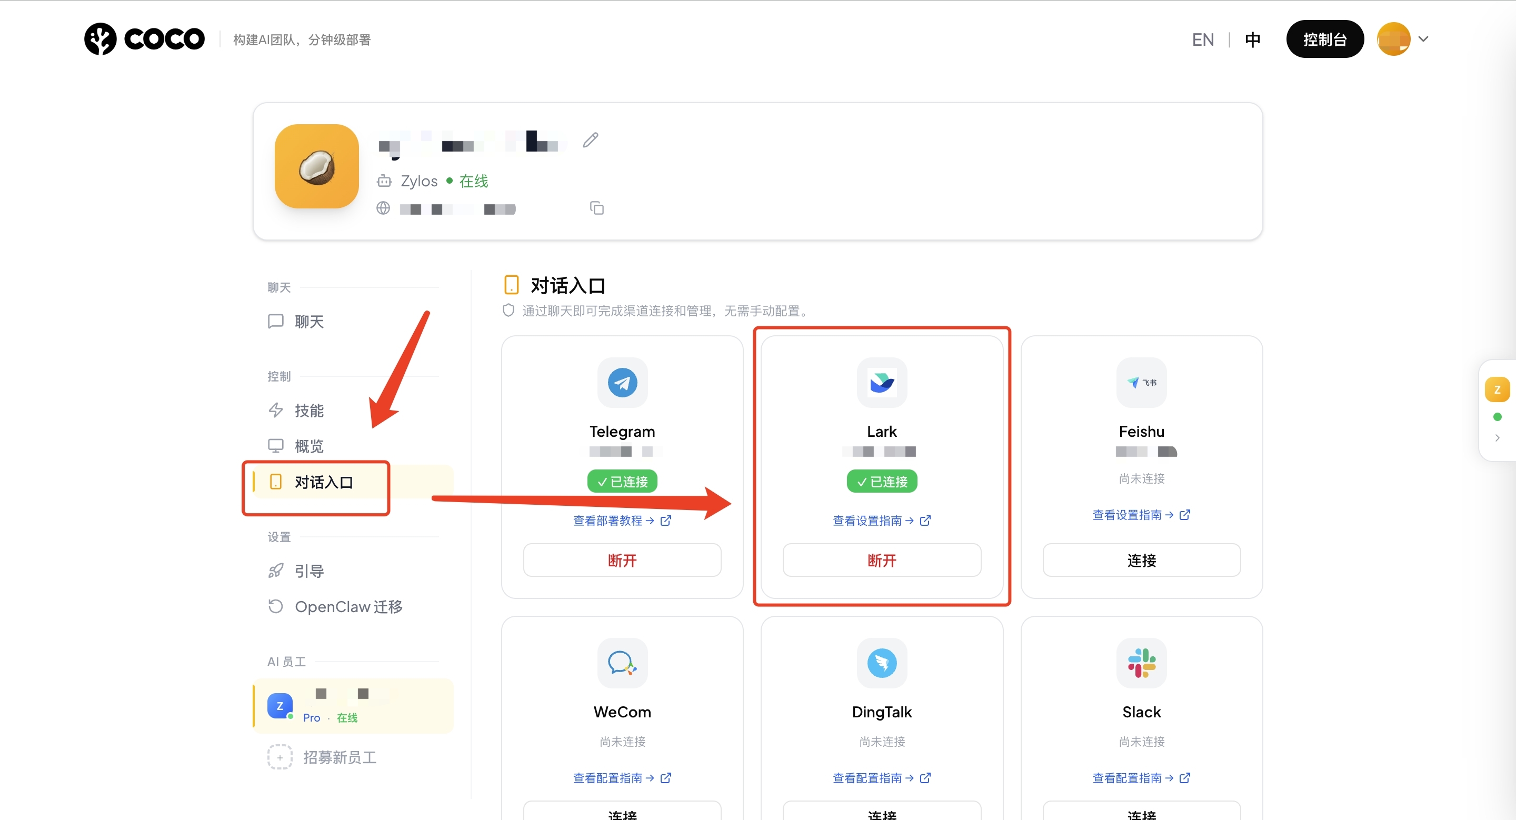Viewport: 1516px width, 820px height.
Task: Click the WeCom icon
Action: click(622, 663)
